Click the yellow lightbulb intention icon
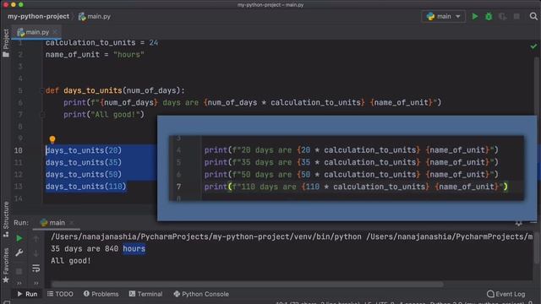 click(52, 139)
